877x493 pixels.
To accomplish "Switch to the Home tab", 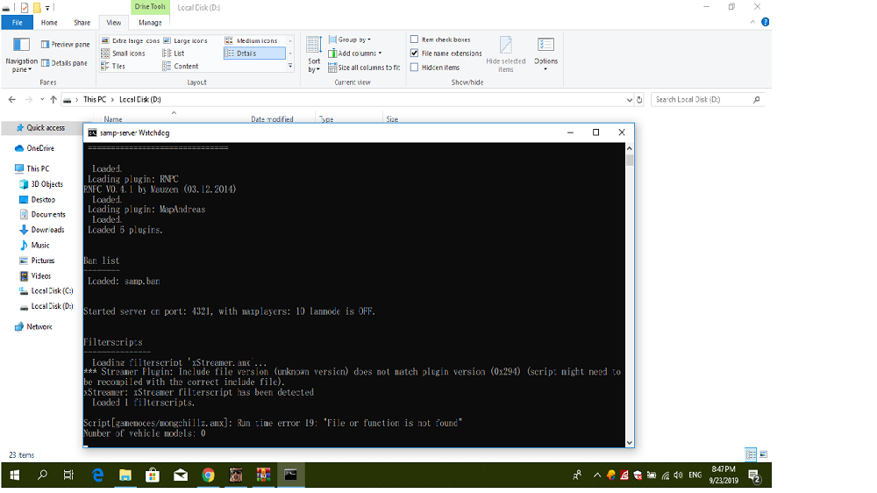I will click(x=49, y=23).
